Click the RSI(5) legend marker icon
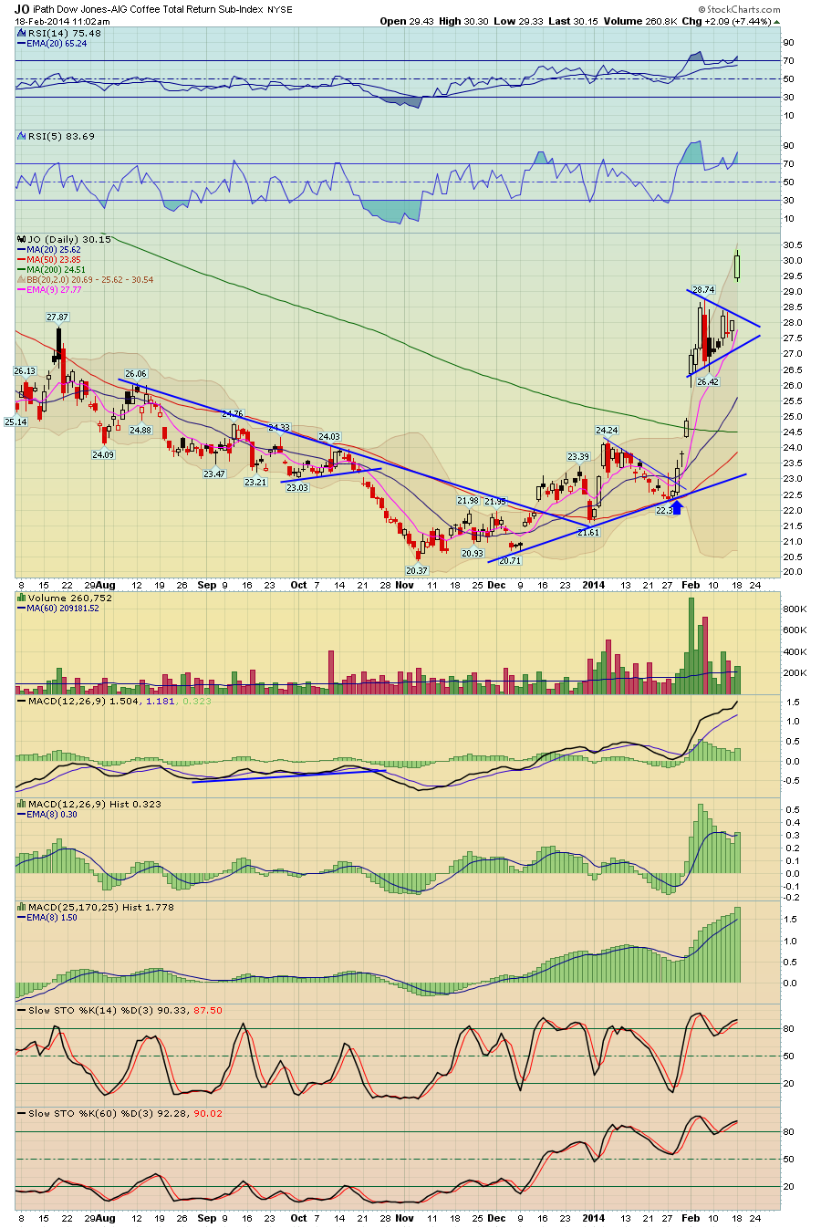The width and height of the screenshot is (821, 1228). click(x=22, y=136)
